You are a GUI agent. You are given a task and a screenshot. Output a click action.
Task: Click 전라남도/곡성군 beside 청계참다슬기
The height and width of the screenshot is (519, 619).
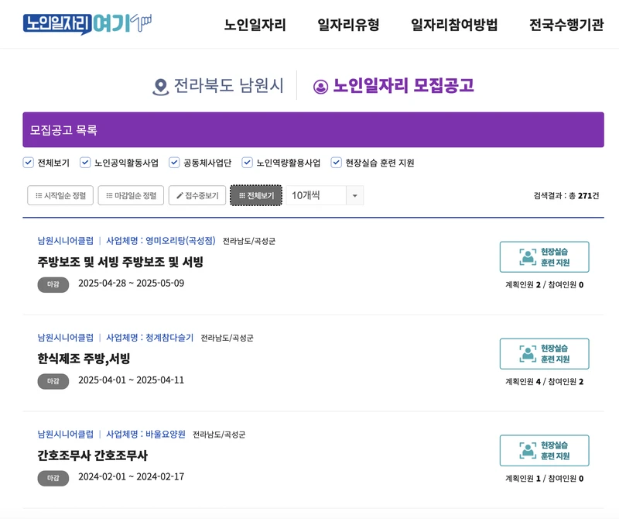227,338
